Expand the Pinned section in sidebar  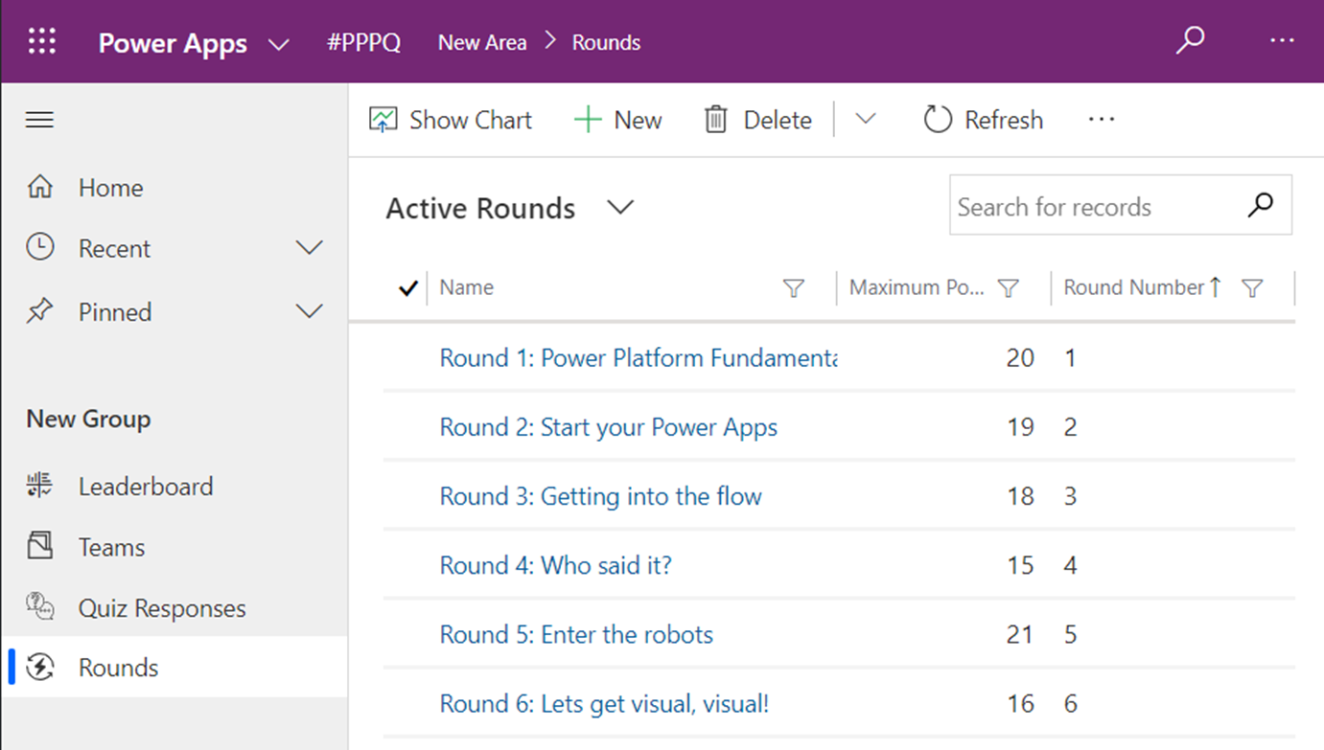click(x=309, y=311)
